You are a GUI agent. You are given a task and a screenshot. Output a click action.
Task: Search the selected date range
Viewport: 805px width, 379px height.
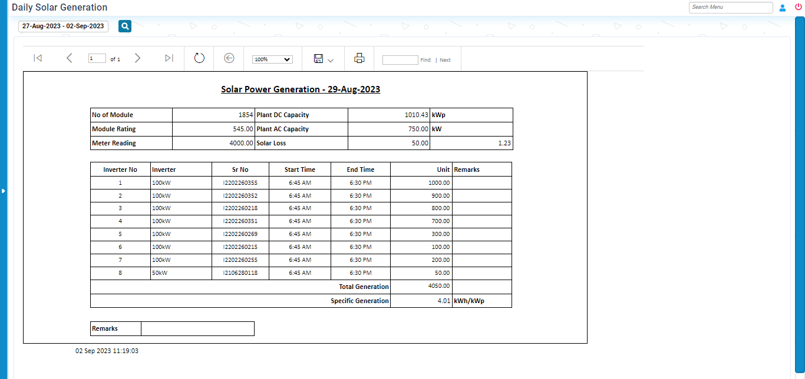(x=125, y=26)
